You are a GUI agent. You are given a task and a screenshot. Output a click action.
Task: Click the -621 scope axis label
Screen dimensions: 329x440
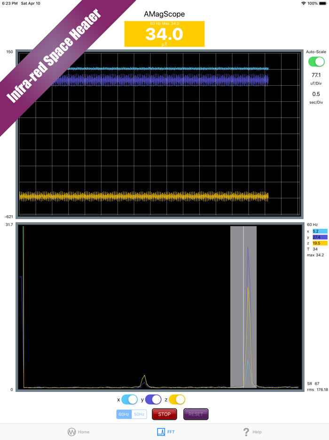click(8, 217)
